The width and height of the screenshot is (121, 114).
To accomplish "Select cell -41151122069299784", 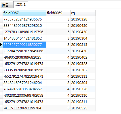I will (24, 108).
